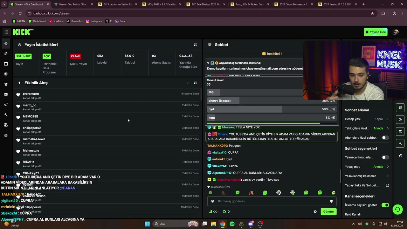Click the kgm poll result bar
407x229 pixels.
click(x=272, y=118)
